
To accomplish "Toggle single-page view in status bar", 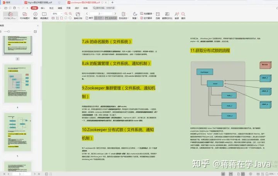I will point(239,174).
